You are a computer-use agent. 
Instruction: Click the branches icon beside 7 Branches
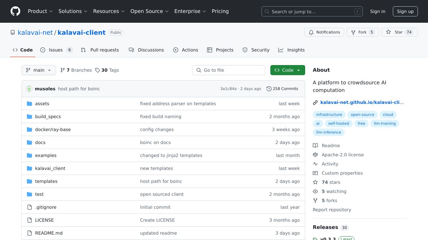(x=63, y=70)
